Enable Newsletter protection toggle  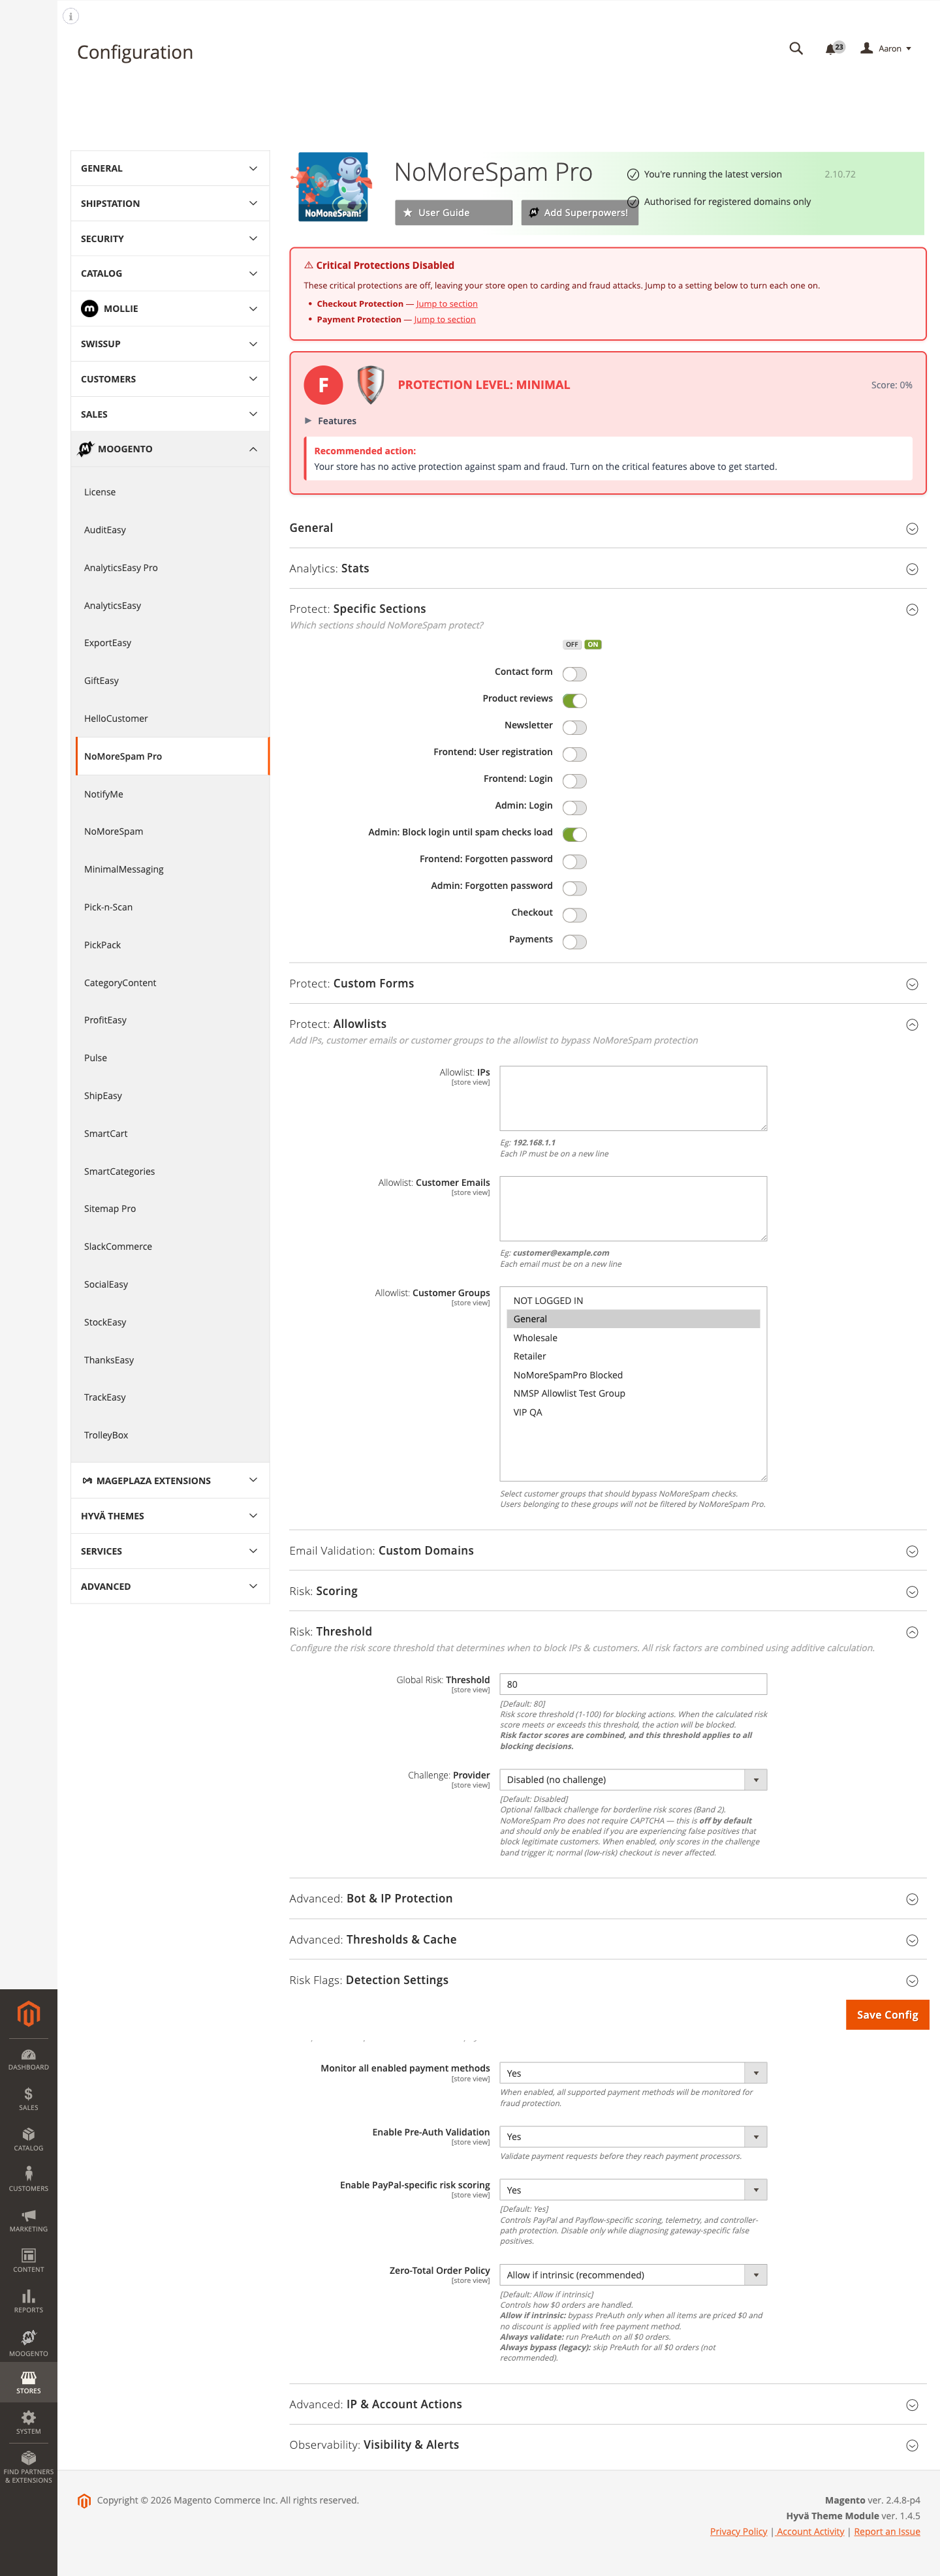click(x=574, y=727)
